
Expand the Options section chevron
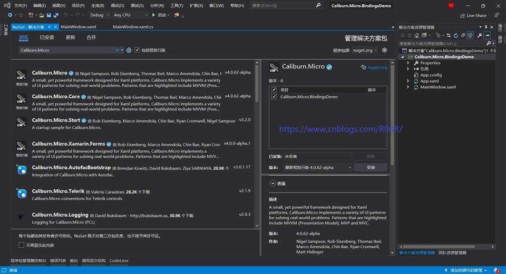coord(273,184)
